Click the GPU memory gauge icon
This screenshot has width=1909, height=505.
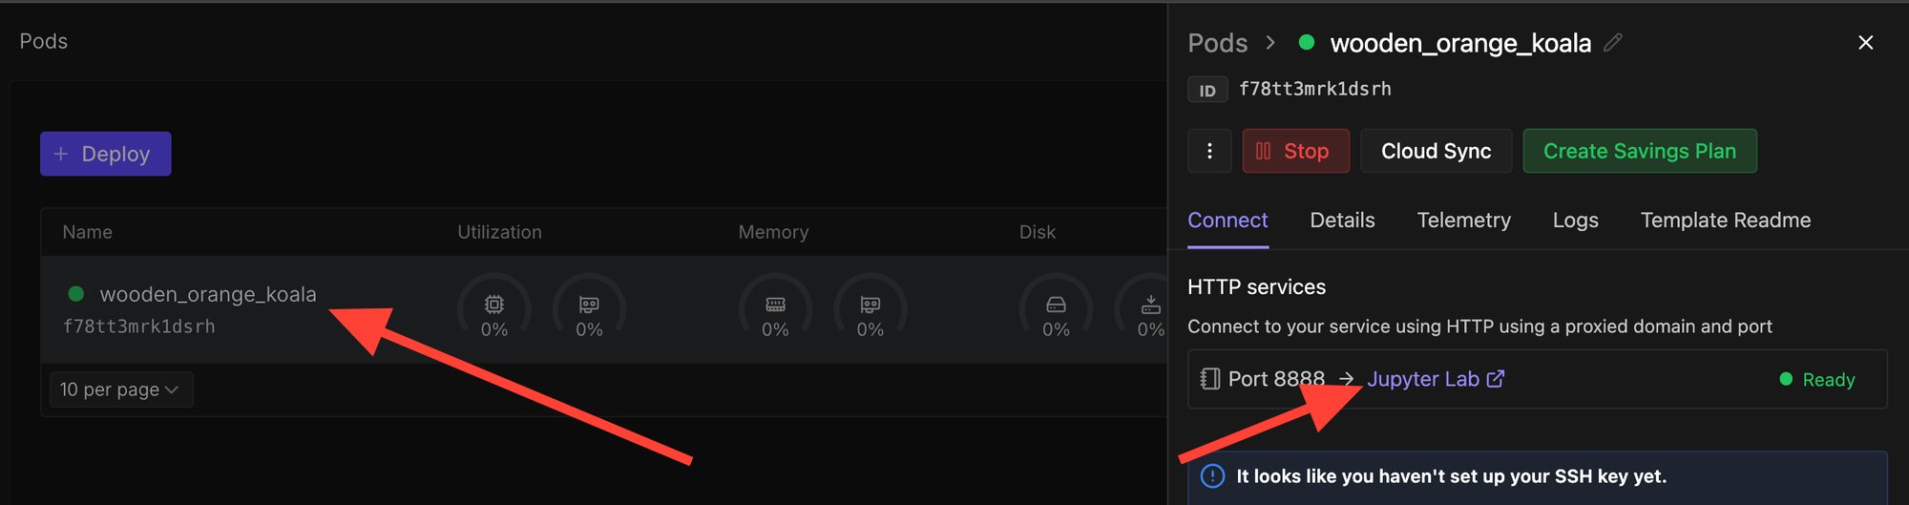[870, 305]
